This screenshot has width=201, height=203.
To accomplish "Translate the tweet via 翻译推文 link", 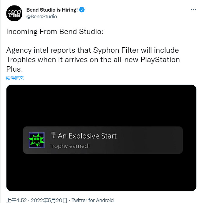I will point(15,78).
